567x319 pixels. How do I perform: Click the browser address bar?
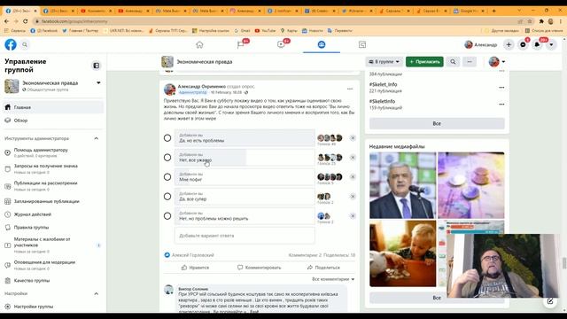coord(275,21)
